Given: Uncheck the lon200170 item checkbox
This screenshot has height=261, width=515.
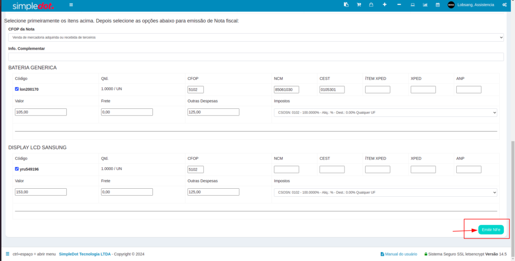Looking at the screenshot, I should pos(17,89).
